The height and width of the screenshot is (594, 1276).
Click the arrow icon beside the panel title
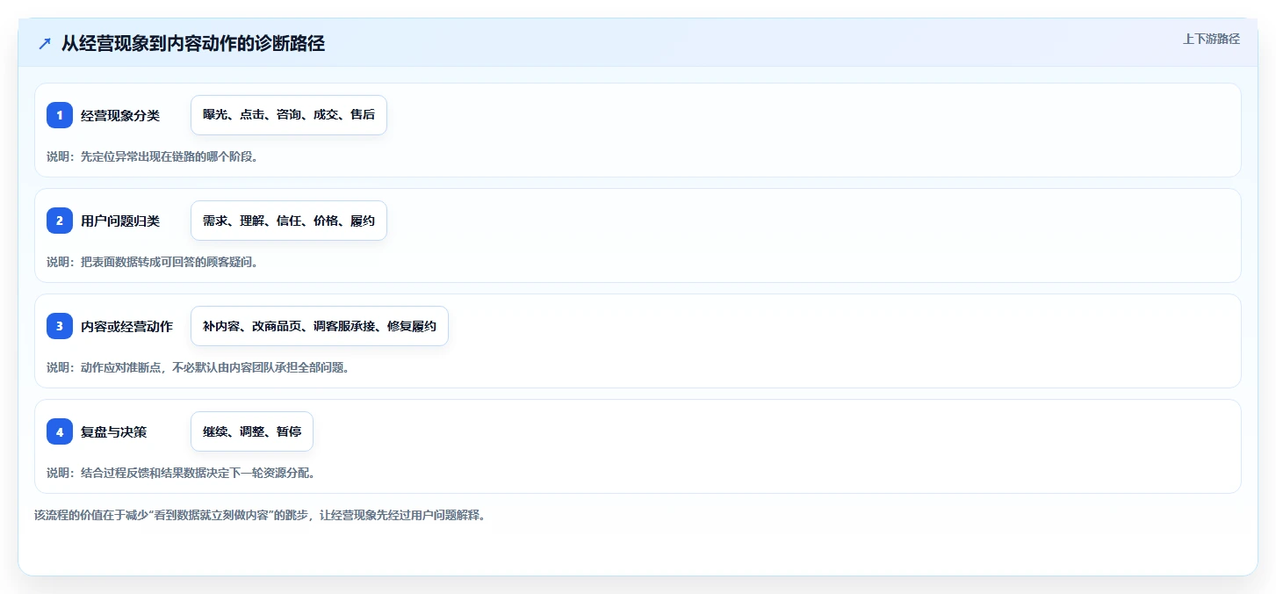click(x=45, y=44)
